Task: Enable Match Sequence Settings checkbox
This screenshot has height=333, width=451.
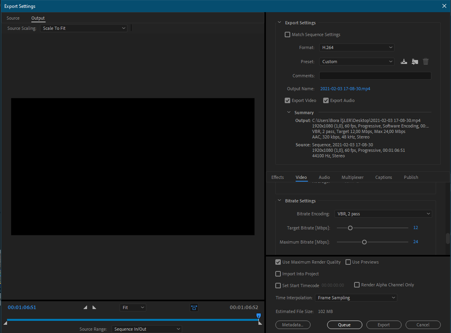Action: pyautogui.click(x=287, y=35)
